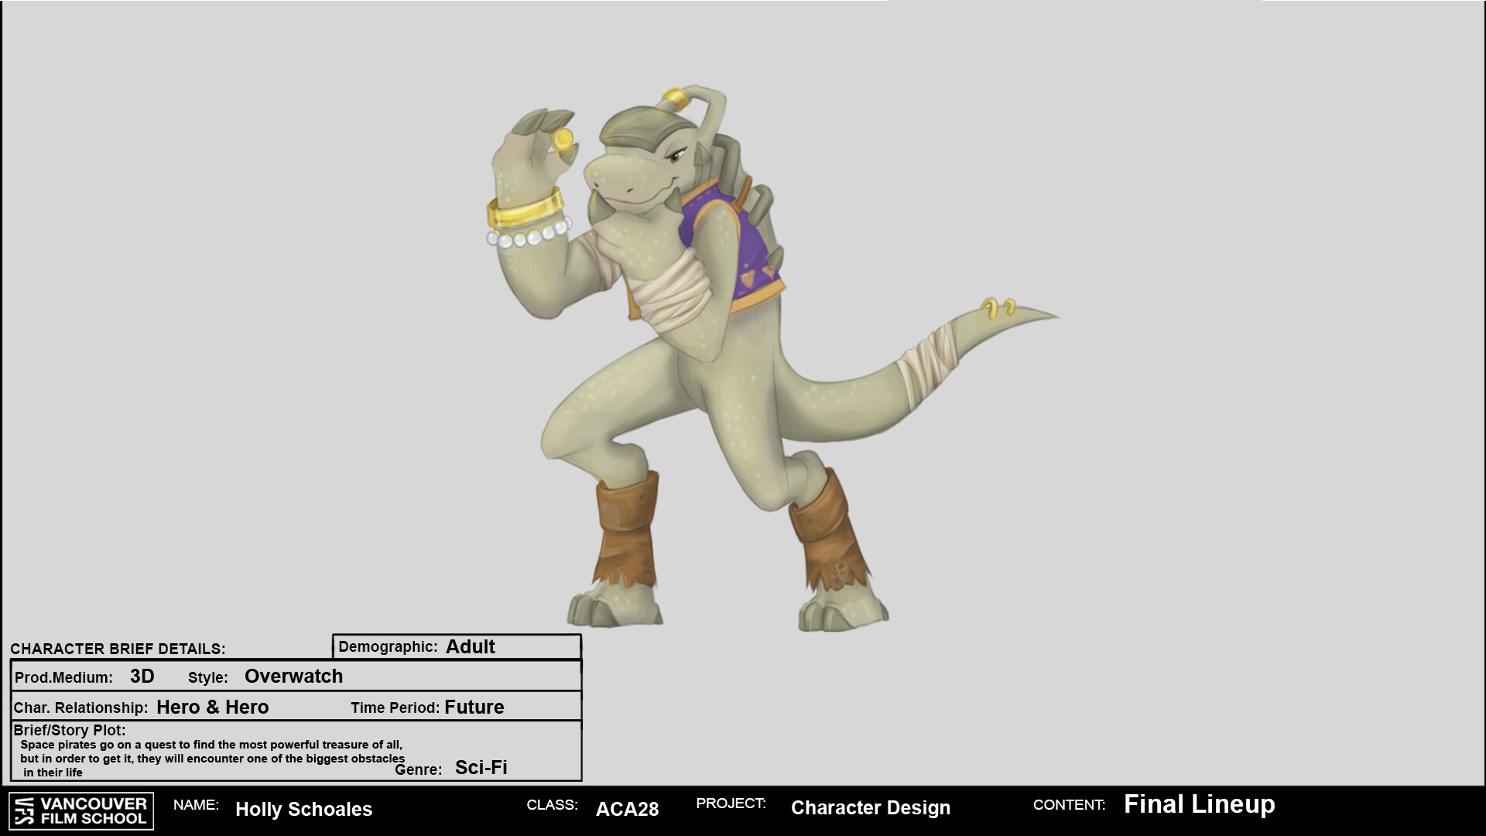Viewport: 1486px width, 836px height.
Task: Expand the Brief/Story Plot box
Action: (x=69, y=730)
